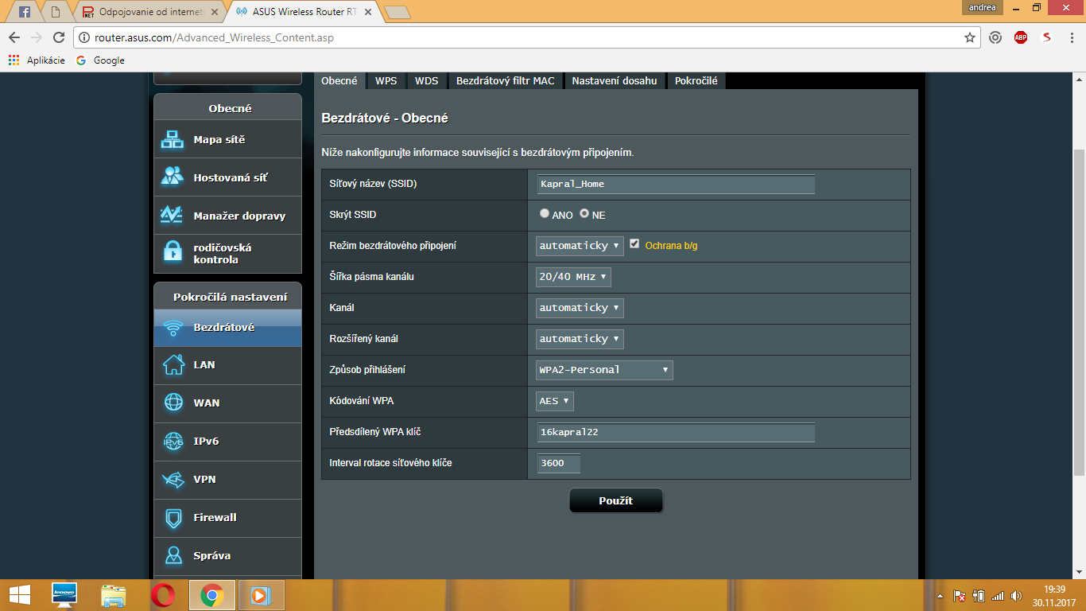Reload the router page
This screenshot has width=1086, height=611.
pos(58,37)
